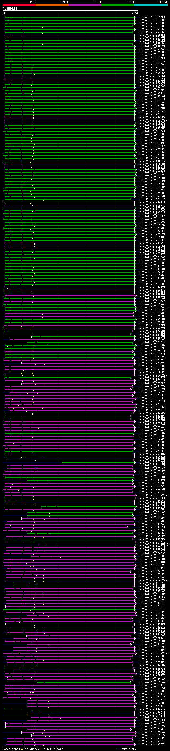Click the cyan =100char. scale bar

(119, 749)
